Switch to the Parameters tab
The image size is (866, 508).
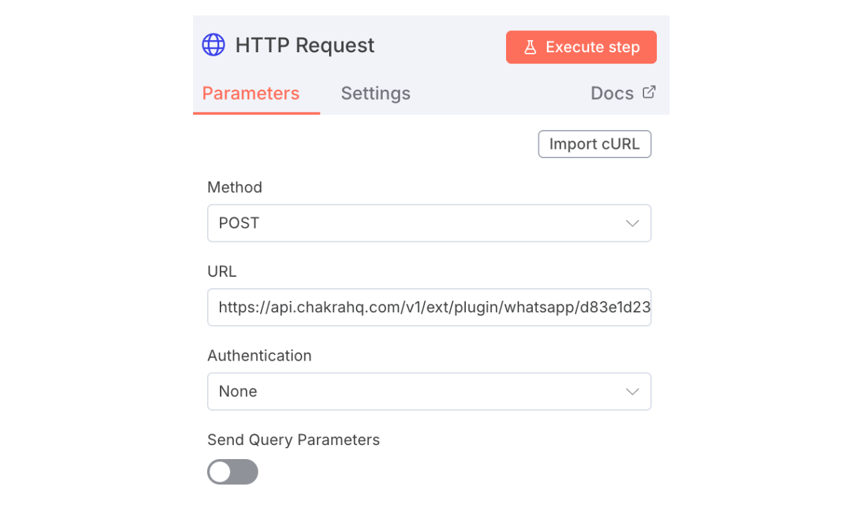point(251,93)
